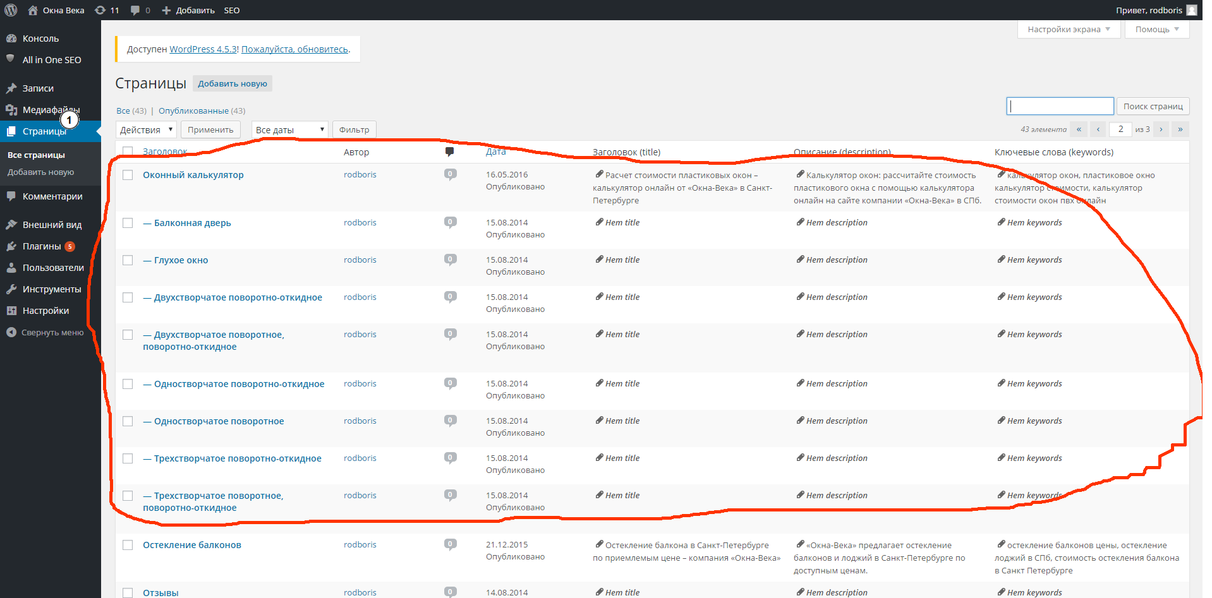This screenshot has height=598, width=1212.
Task: Open the Действия bulk actions dropdown
Action: [x=146, y=129]
